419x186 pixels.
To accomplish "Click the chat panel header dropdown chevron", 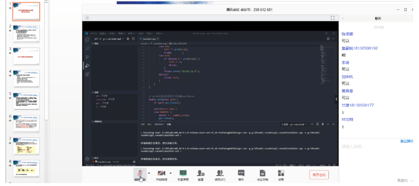I will 343,19.
